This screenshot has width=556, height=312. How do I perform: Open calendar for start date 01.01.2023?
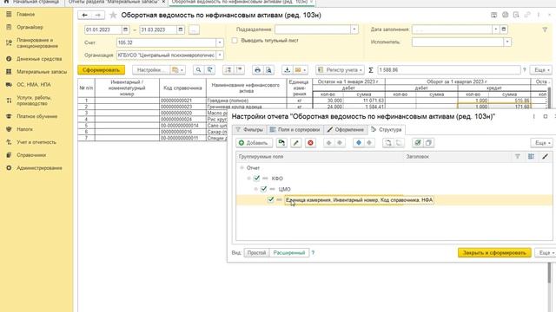point(125,29)
